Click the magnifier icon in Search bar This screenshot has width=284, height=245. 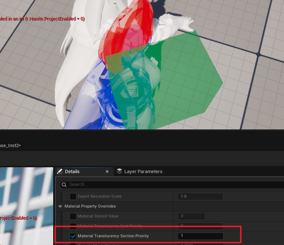[64, 184]
